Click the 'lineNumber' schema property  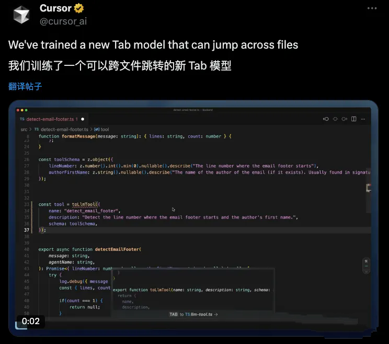point(62,166)
